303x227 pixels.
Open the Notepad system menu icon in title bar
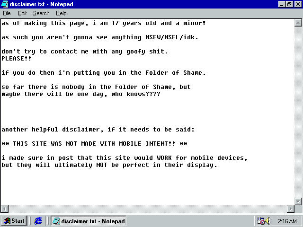(x=5, y=4)
